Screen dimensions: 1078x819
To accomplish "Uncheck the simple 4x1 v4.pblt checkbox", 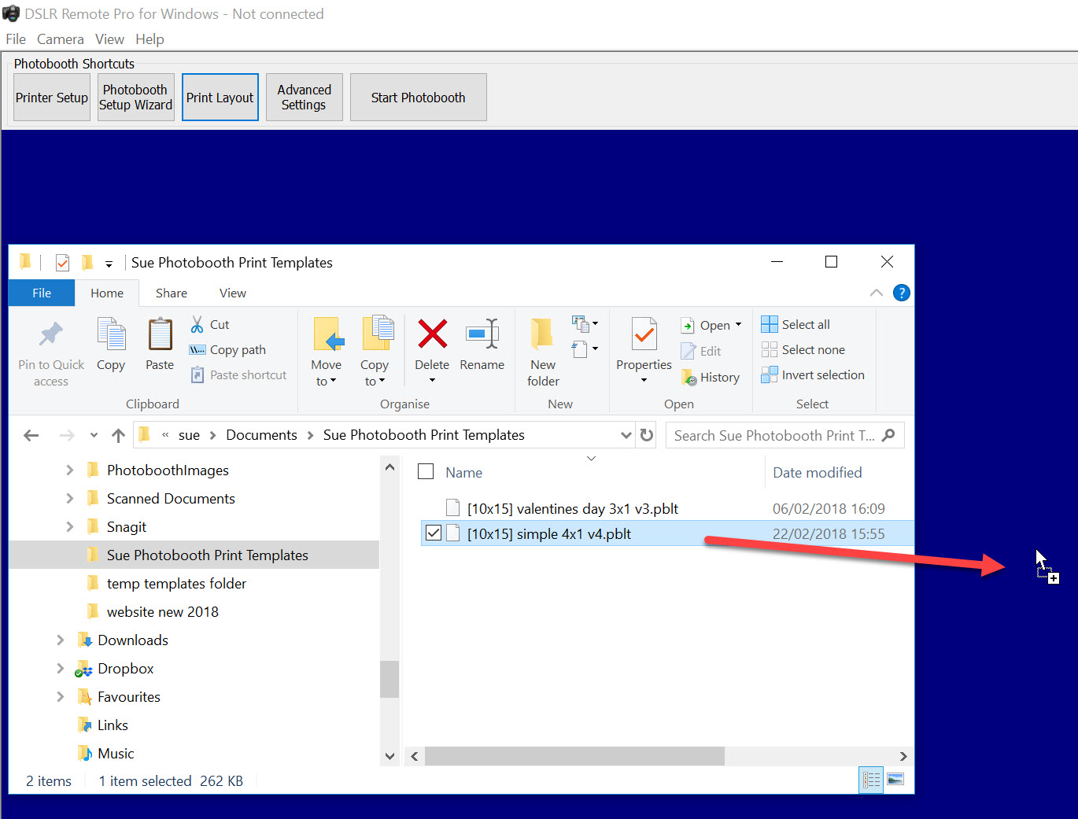I will click(433, 533).
